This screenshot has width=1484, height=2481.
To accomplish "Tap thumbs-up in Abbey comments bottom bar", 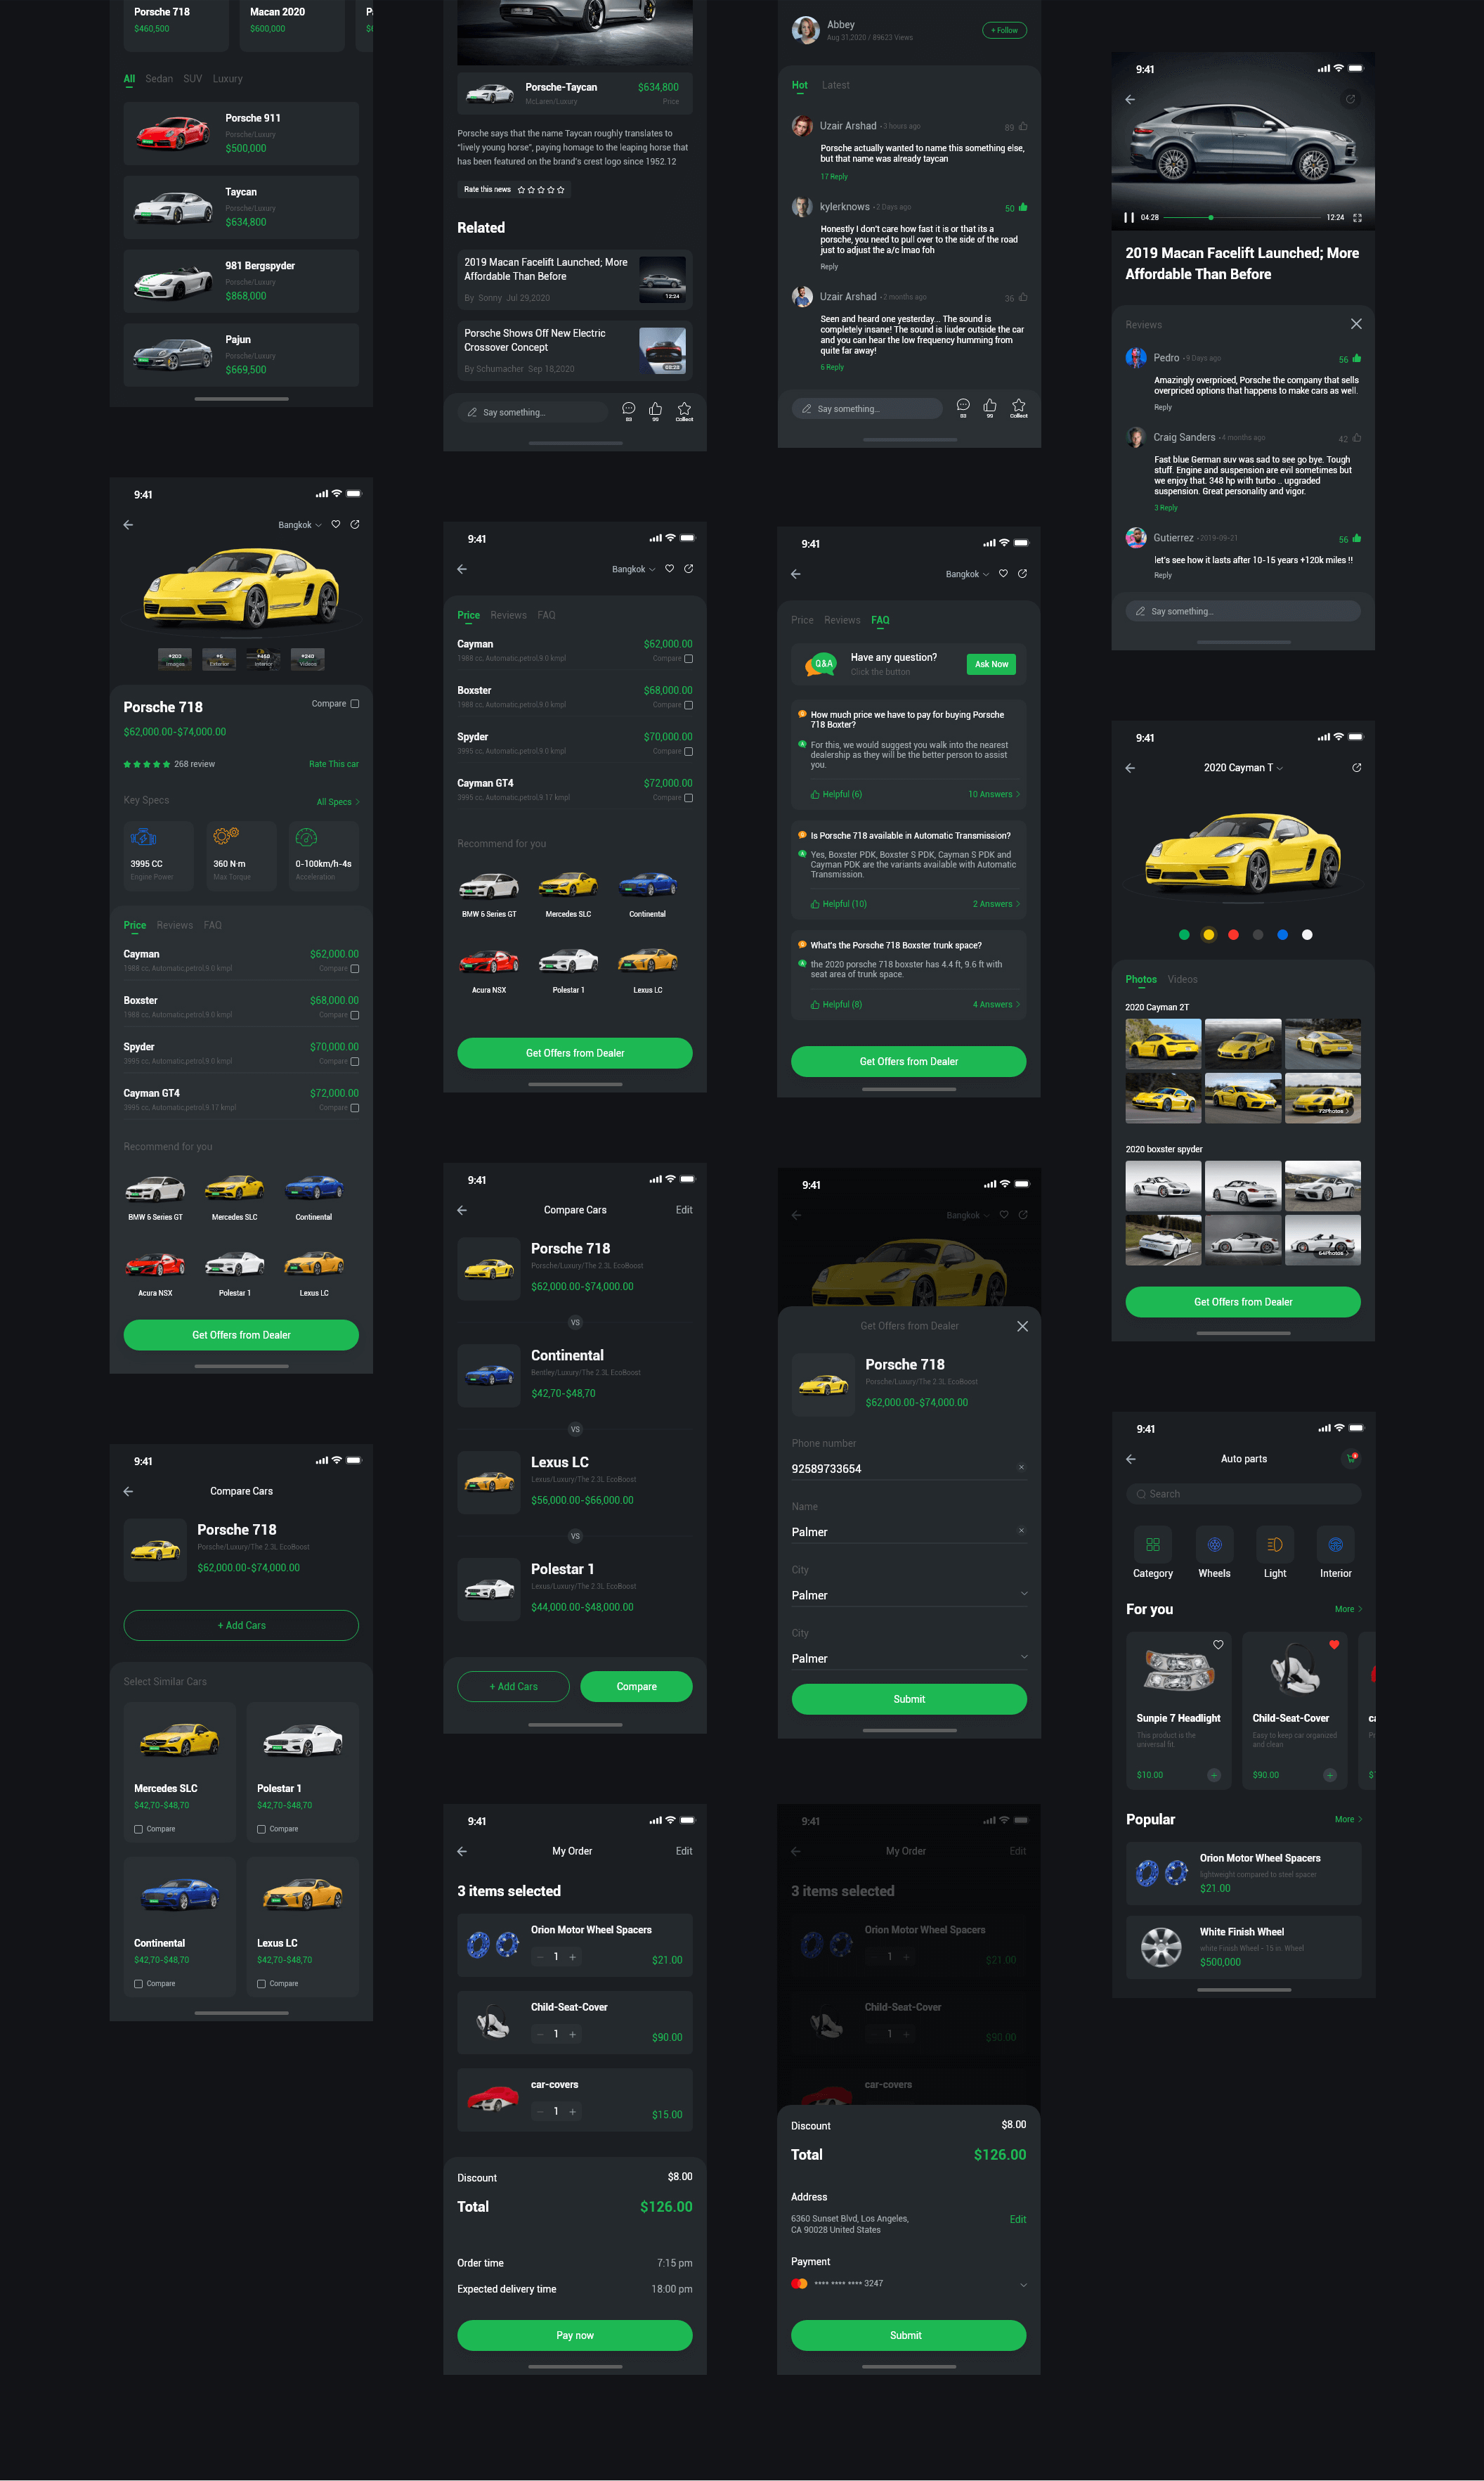I will [990, 405].
